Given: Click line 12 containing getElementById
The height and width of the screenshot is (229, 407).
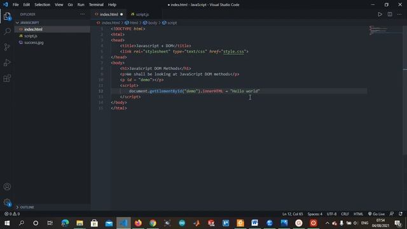Looking at the screenshot, I should click(194, 91).
